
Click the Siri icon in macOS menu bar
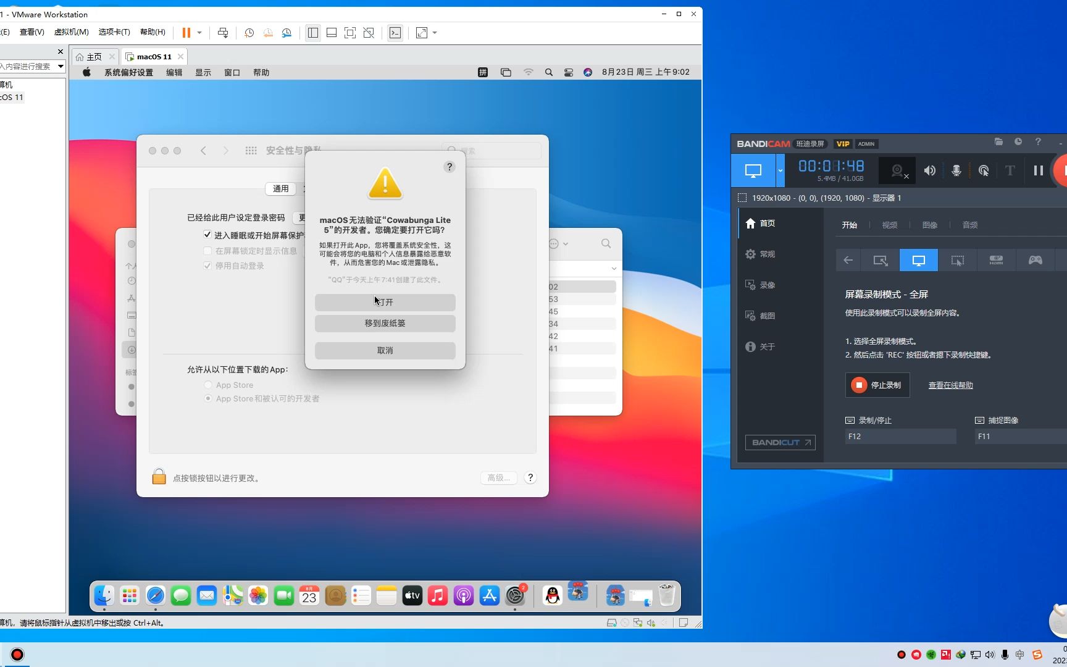pos(588,72)
